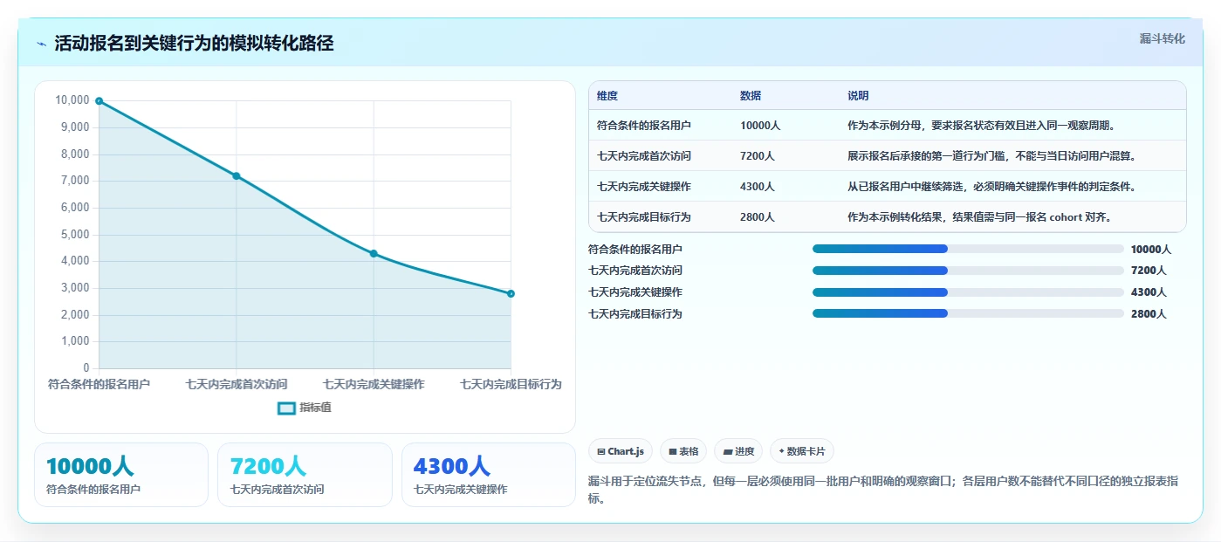
Task: Click table cell 七天内完成关键操作
Action: (x=644, y=187)
